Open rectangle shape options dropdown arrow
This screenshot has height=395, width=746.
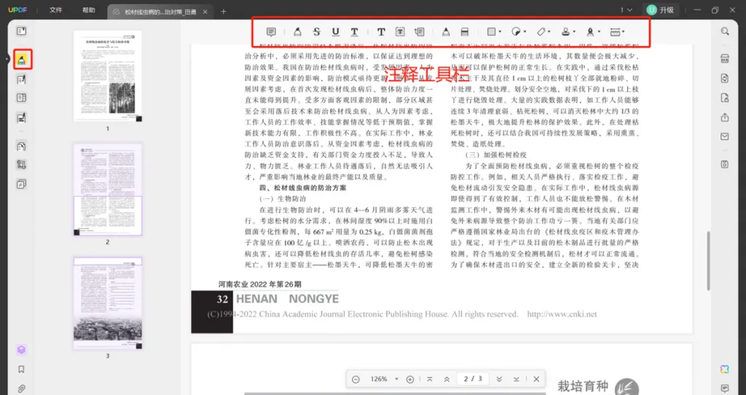[x=500, y=32]
